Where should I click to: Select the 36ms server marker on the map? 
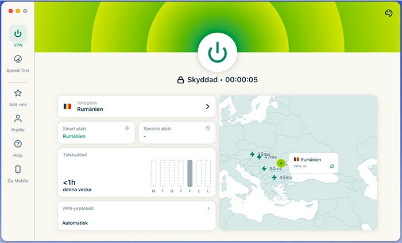(252, 154)
